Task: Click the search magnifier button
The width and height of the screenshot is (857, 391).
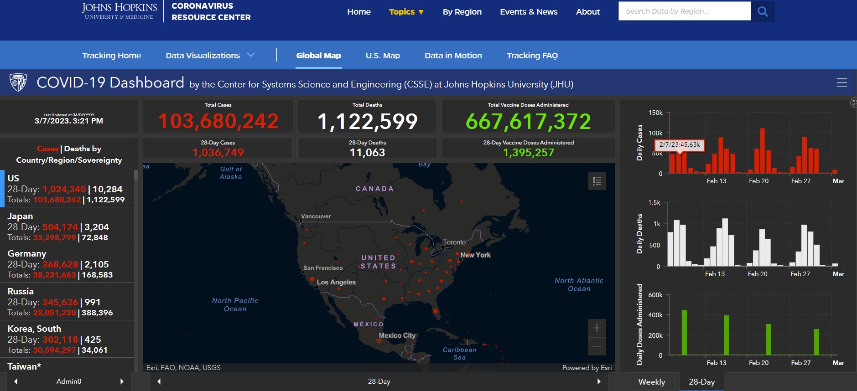Action: [x=763, y=11]
